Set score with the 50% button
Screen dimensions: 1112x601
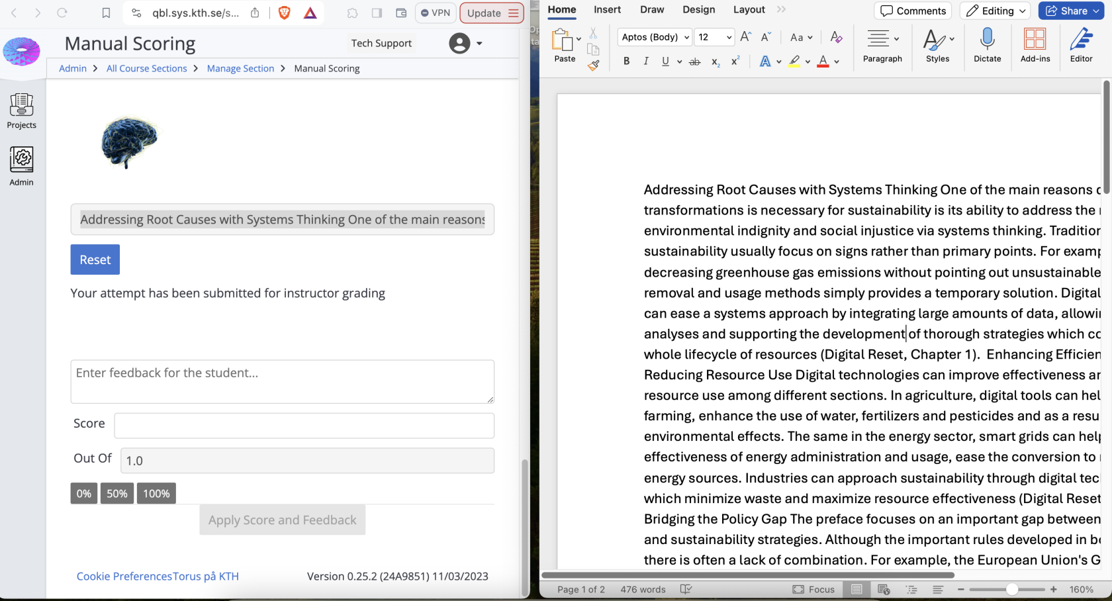click(117, 493)
